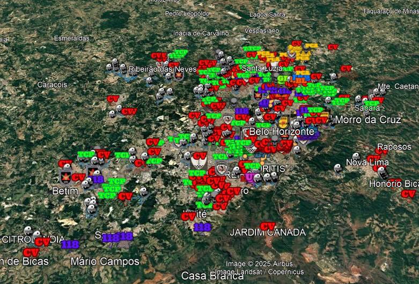Click the Betim place label

coord(65,191)
